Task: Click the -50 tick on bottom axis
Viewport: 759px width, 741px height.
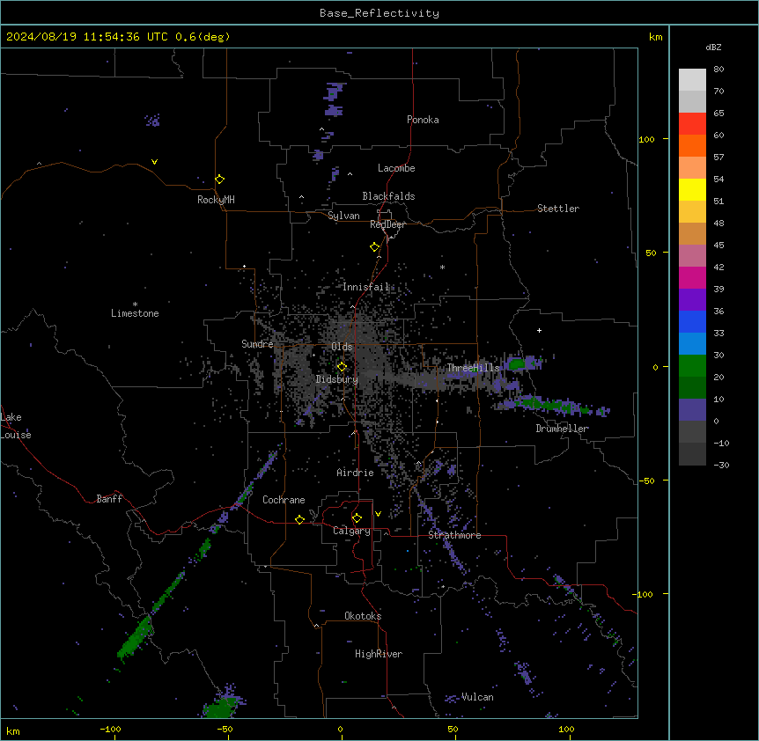Action: [225, 729]
